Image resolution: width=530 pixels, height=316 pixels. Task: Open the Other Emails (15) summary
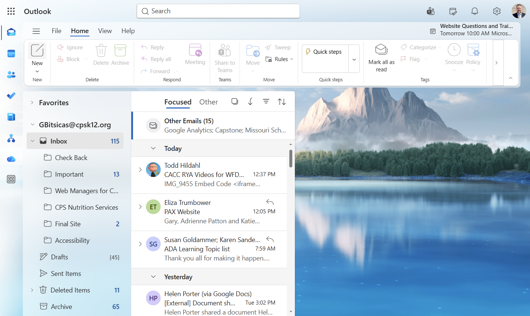(213, 125)
